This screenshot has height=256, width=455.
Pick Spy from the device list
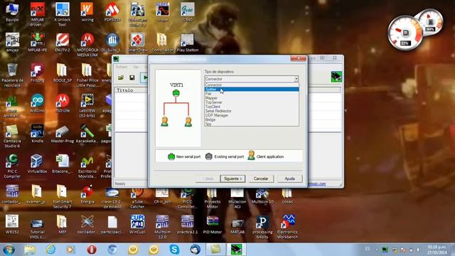coord(252,124)
